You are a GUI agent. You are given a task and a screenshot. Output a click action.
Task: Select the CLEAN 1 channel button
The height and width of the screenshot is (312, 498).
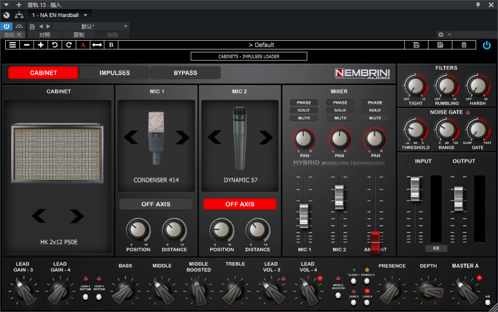coord(354,281)
